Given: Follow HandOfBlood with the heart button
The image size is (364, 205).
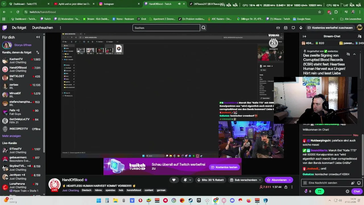Looking at the screenshot, I should tap(174, 180).
